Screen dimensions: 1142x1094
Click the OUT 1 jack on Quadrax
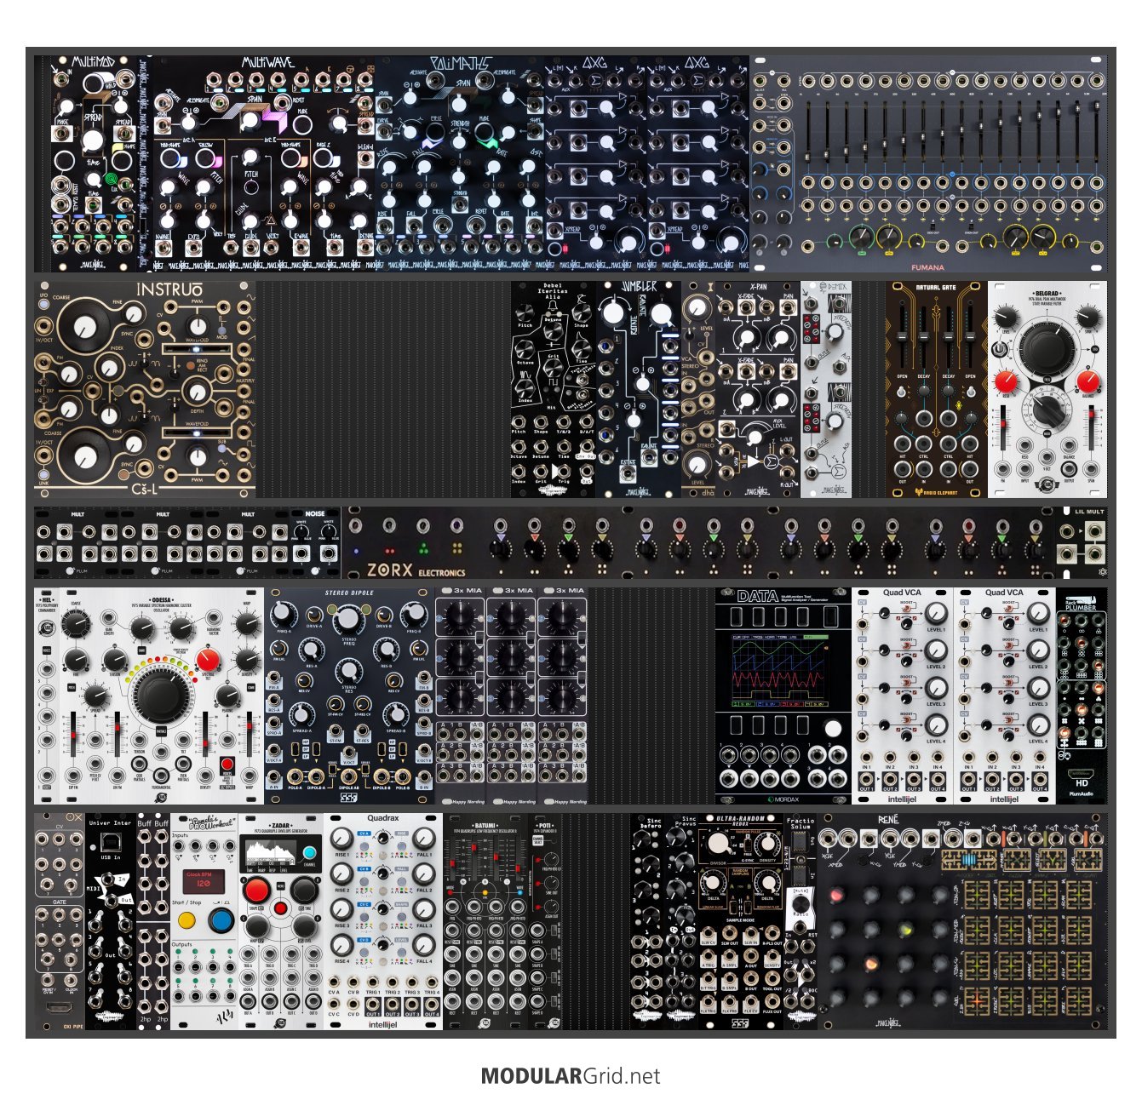pos(373,1005)
